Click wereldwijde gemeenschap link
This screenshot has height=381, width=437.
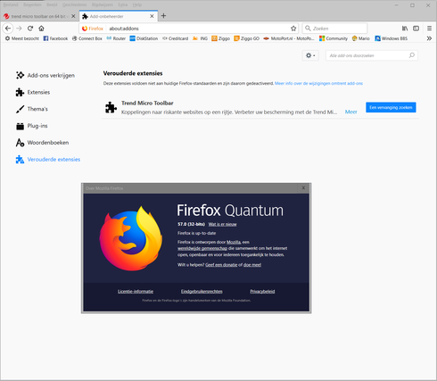coord(202,248)
